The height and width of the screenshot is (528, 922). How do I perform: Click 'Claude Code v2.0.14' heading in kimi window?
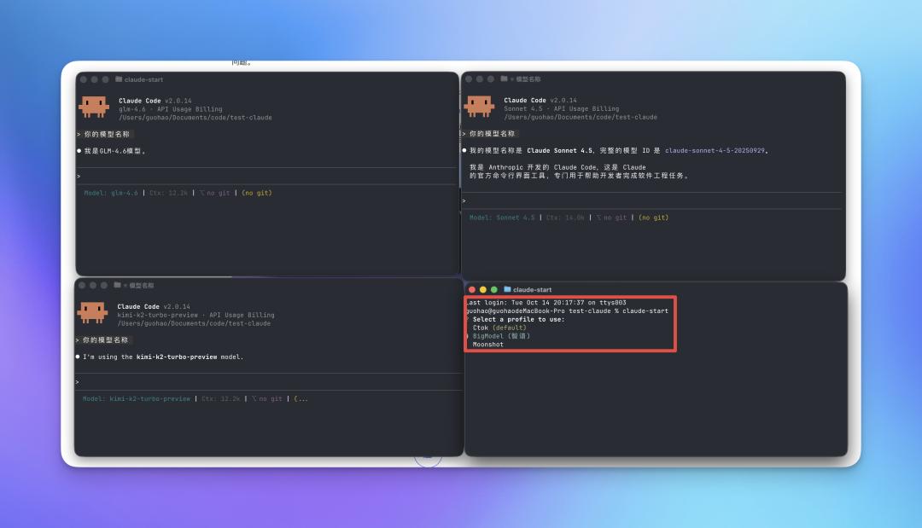[x=154, y=306]
